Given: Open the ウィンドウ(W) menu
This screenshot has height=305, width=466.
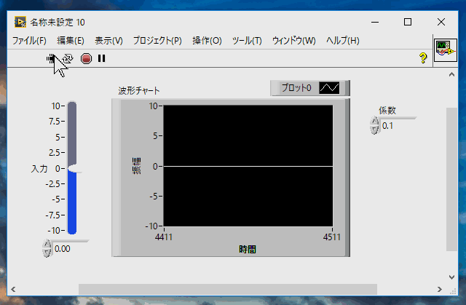Looking at the screenshot, I should (x=293, y=40).
